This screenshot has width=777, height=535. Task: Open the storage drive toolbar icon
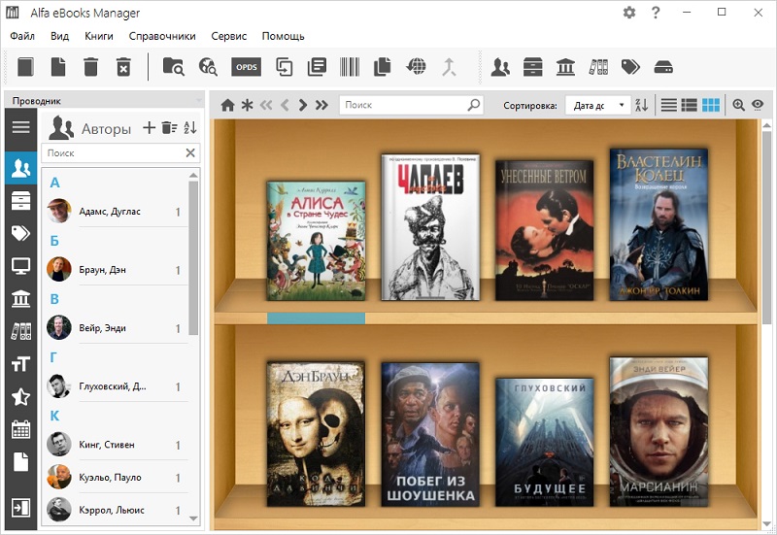click(x=663, y=67)
